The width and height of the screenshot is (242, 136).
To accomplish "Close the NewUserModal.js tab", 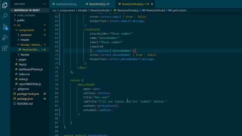I will pos(152,4).
